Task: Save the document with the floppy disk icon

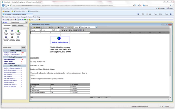Action: point(37,27)
